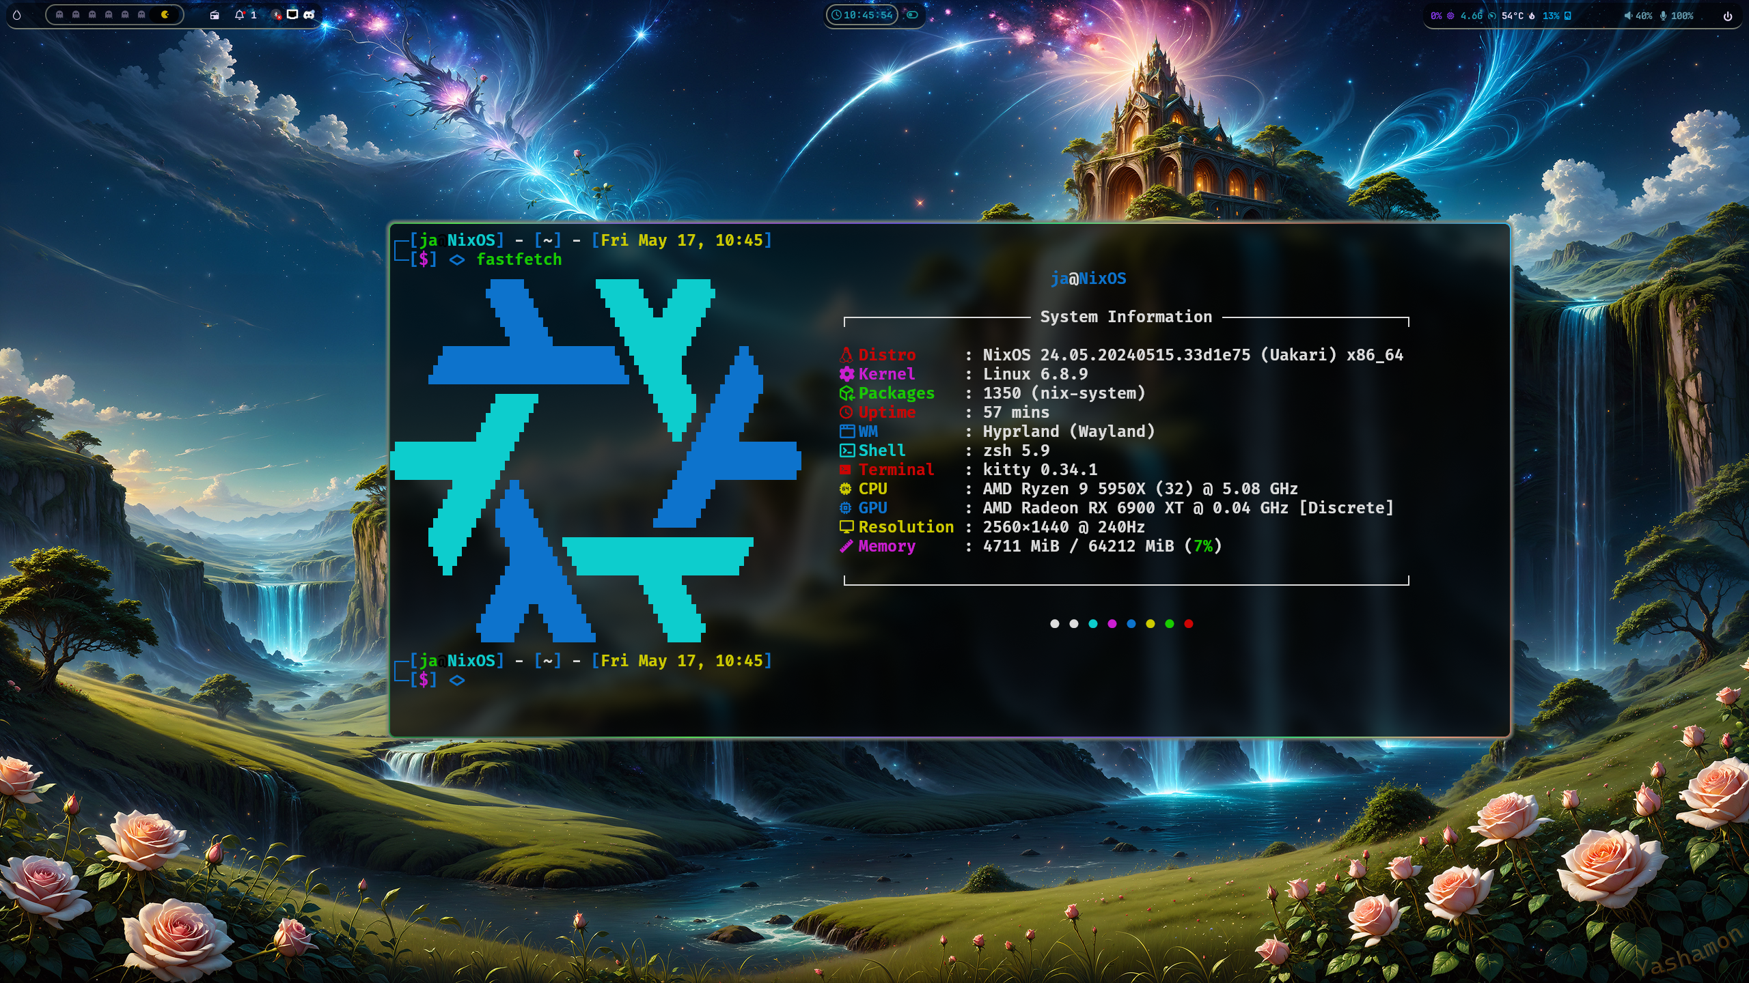The width and height of the screenshot is (1749, 983).
Task: Click the ethernet network icon
Action: pyautogui.click(x=292, y=15)
